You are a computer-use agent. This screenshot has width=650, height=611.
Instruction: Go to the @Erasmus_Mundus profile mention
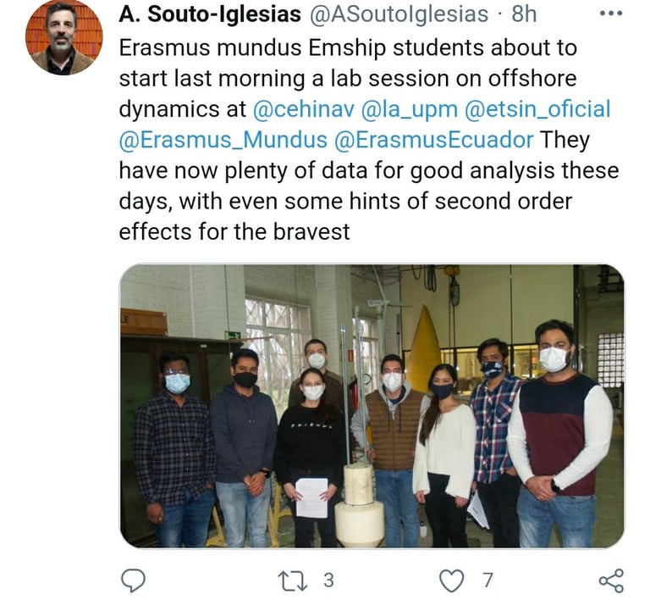pyautogui.click(x=223, y=140)
